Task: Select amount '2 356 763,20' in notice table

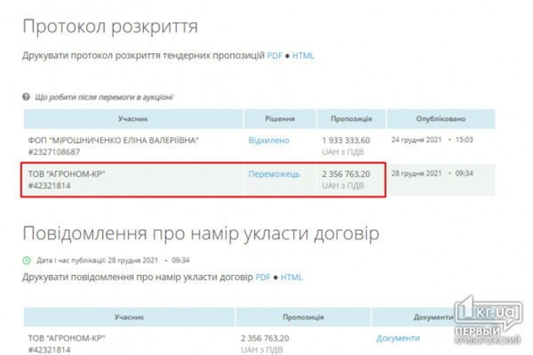Action: 265,338
